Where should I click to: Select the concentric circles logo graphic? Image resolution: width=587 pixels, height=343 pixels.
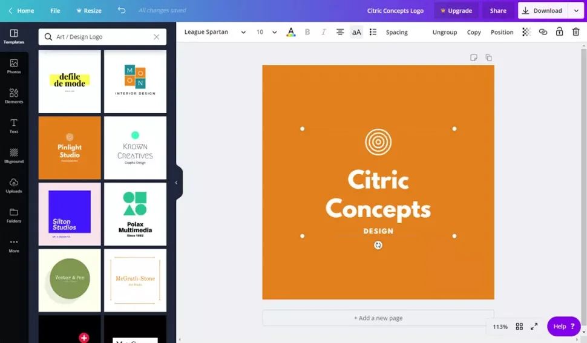point(378,142)
